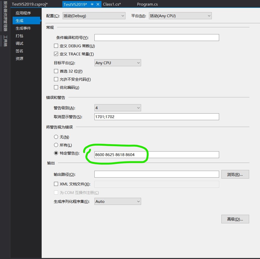Uncheck the 定义 TRACE 常量 checkbox
The image size is (260, 259).
(x=56, y=54)
